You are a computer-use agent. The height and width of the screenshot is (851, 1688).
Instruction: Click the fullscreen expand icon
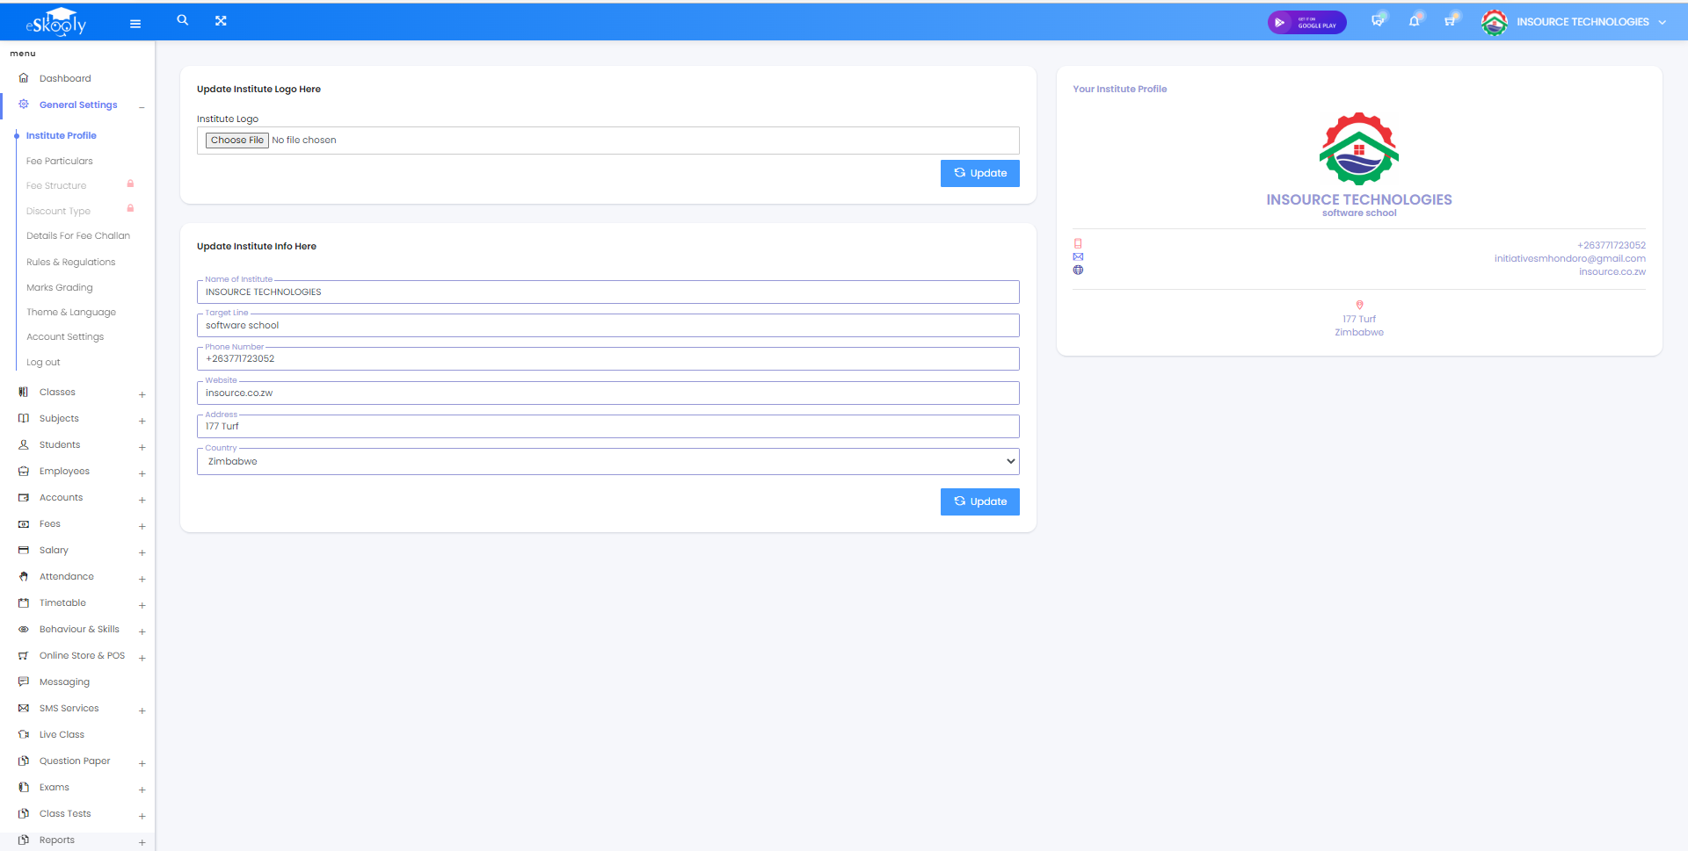(x=221, y=21)
